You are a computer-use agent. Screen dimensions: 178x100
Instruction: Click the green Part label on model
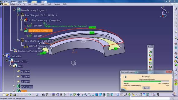[116, 49]
